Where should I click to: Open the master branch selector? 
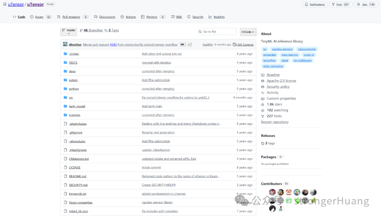68,31
